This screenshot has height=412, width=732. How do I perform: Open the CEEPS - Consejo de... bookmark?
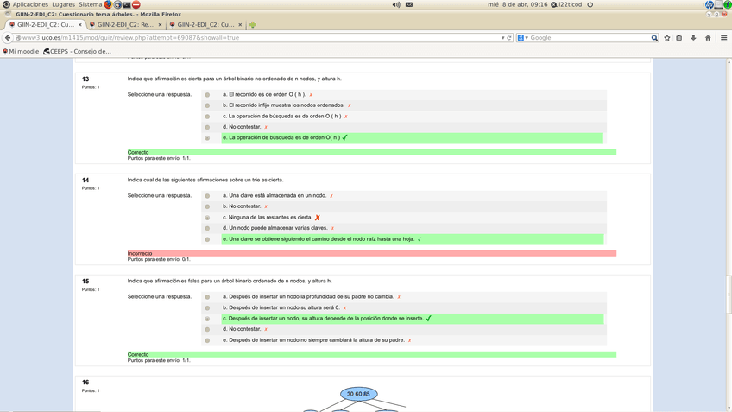(77, 52)
